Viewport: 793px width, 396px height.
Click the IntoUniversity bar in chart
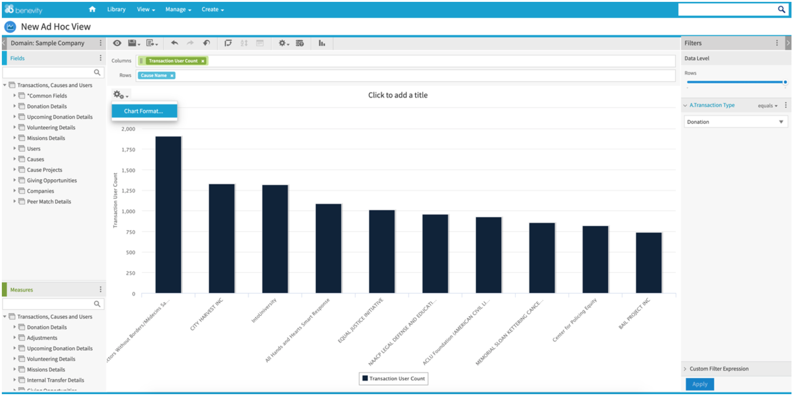click(275, 239)
